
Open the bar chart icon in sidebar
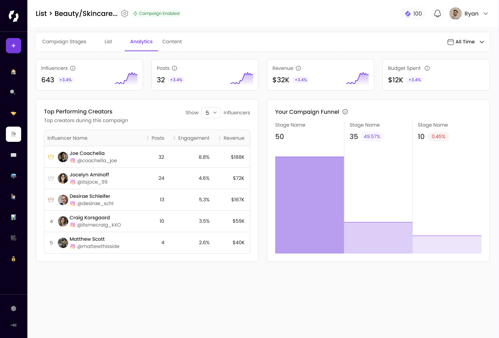(13, 217)
